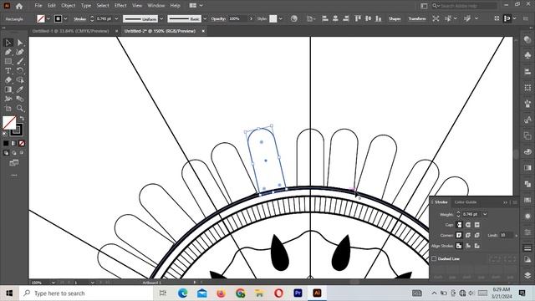Choose the Pen tool
The height and width of the screenshot is (301, 535).
[8, 52]
